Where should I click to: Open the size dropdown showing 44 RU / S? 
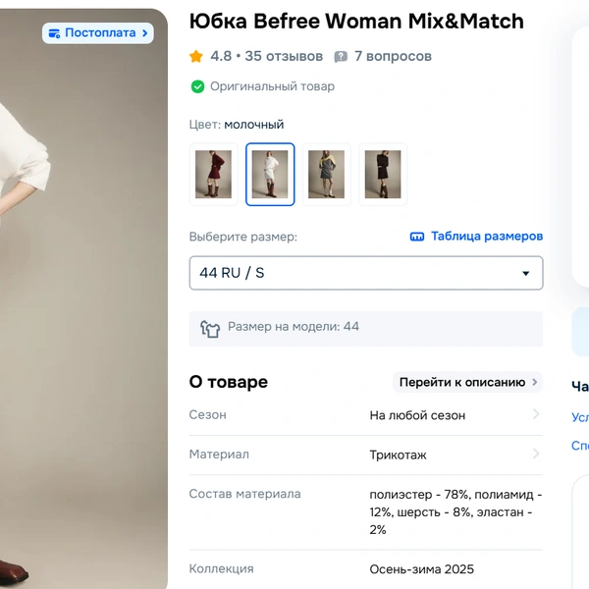click(365, 273)
